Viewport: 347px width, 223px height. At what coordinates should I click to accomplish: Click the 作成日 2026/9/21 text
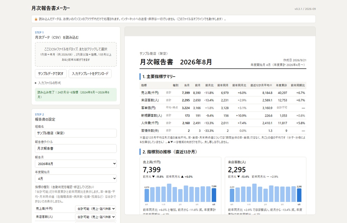(295, 60)
